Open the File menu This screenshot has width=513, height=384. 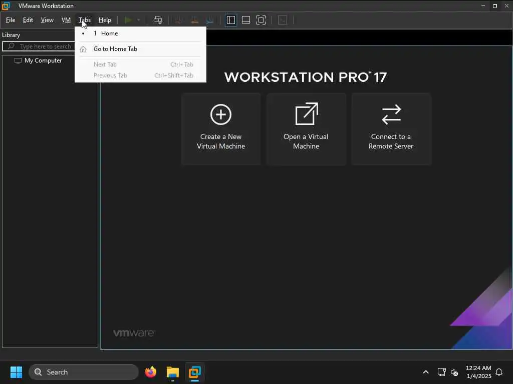11,20
